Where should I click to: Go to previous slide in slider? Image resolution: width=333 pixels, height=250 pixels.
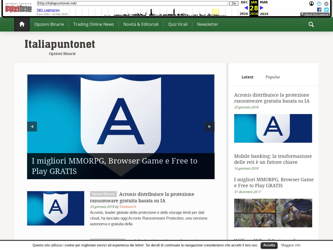coord(32,127)
